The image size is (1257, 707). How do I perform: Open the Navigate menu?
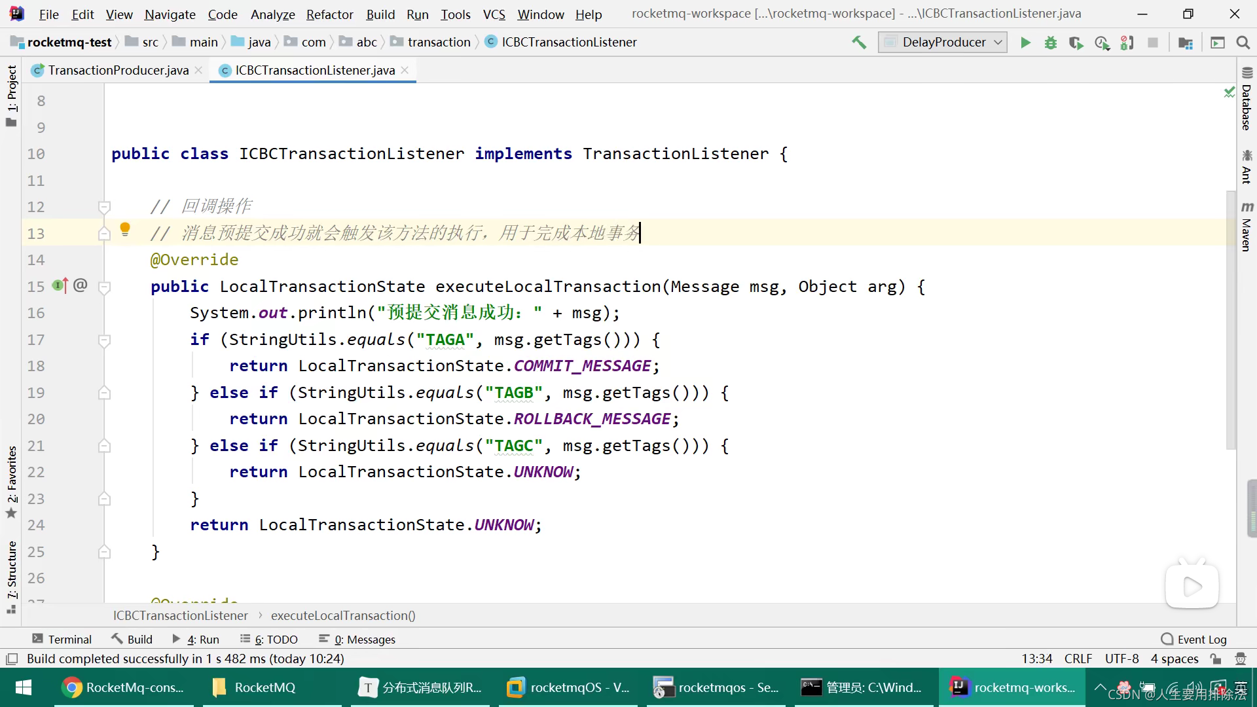tap(170, 14)
